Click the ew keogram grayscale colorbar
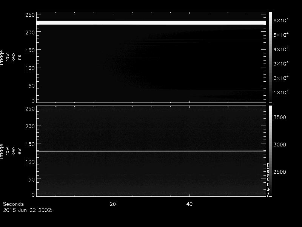The image size is (302, 227). pos(270,151)
